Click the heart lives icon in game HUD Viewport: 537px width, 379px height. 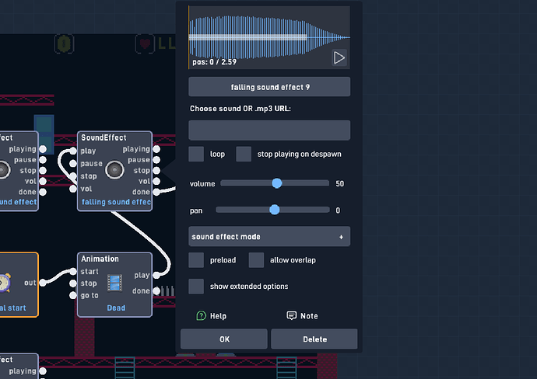click(145, 43)
